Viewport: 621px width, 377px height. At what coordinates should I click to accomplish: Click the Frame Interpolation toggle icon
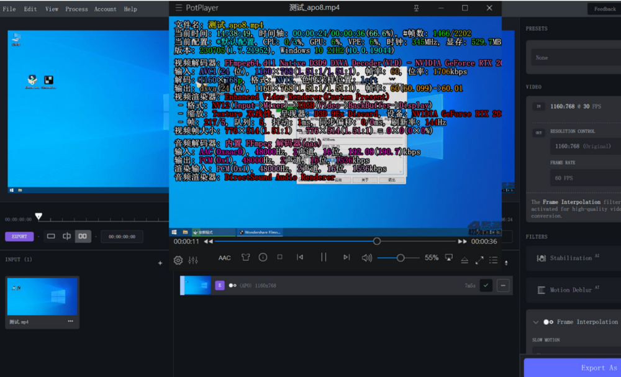[x=548, y=322]
